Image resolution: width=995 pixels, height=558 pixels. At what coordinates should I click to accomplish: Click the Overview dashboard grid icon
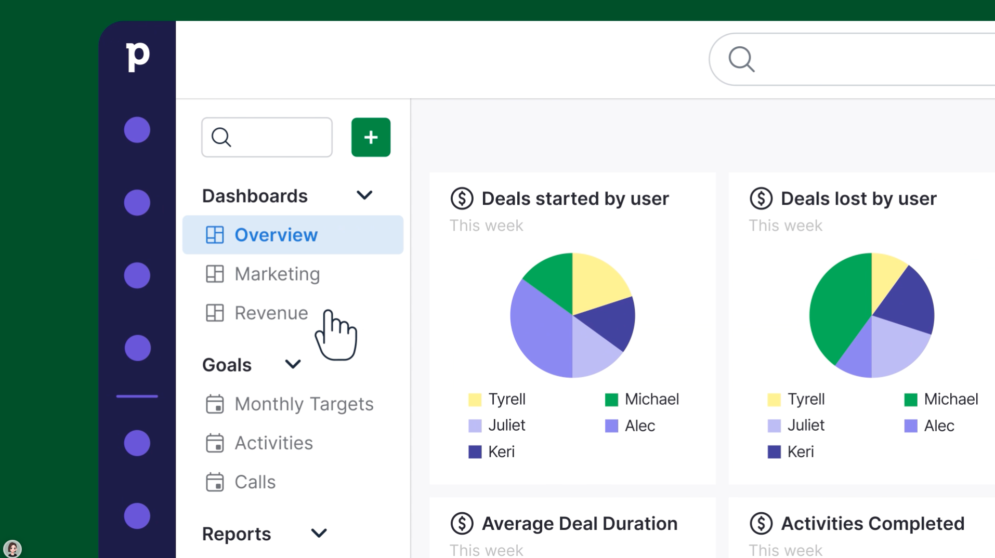coord(215,235)
